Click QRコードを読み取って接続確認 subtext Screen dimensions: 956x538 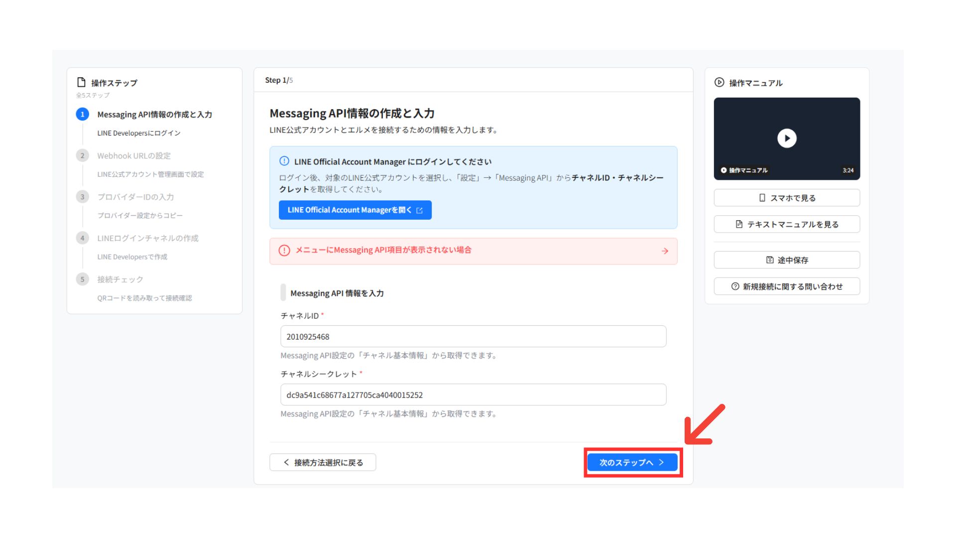pos(144,298)
